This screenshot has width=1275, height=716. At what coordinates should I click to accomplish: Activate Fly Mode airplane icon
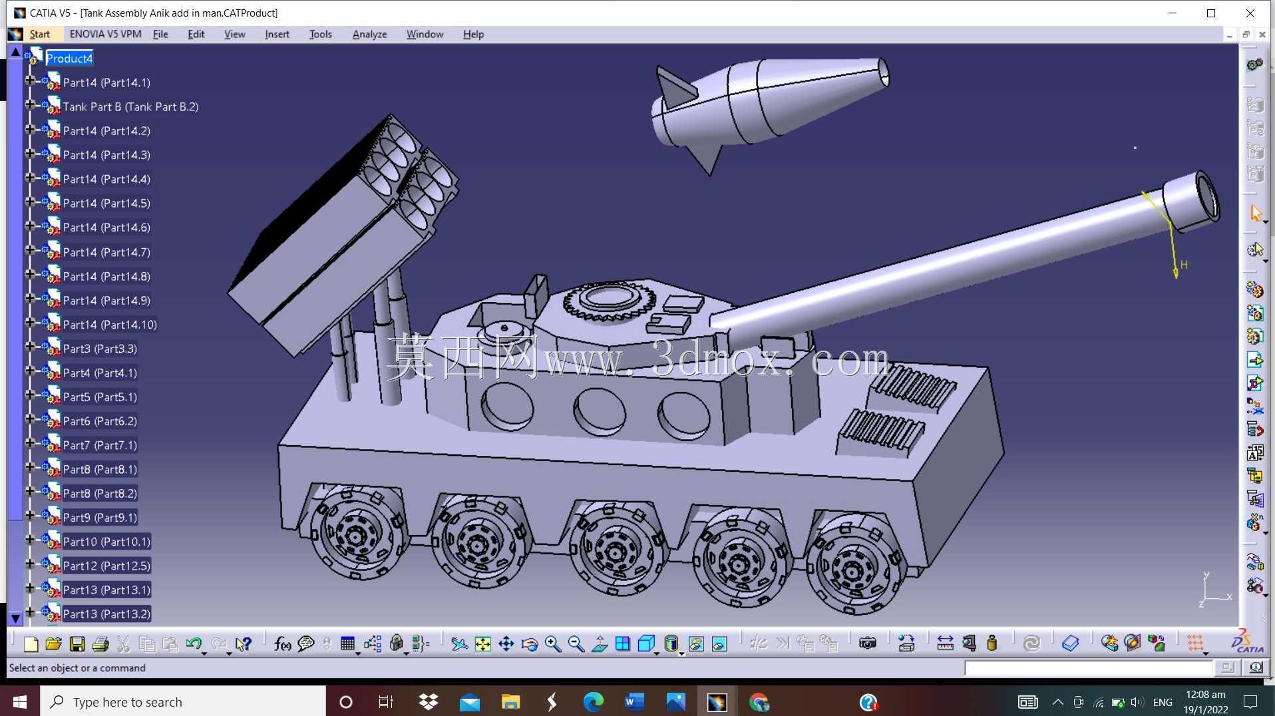point(459,643)
